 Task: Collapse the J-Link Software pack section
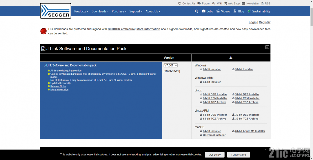(267, 47)
